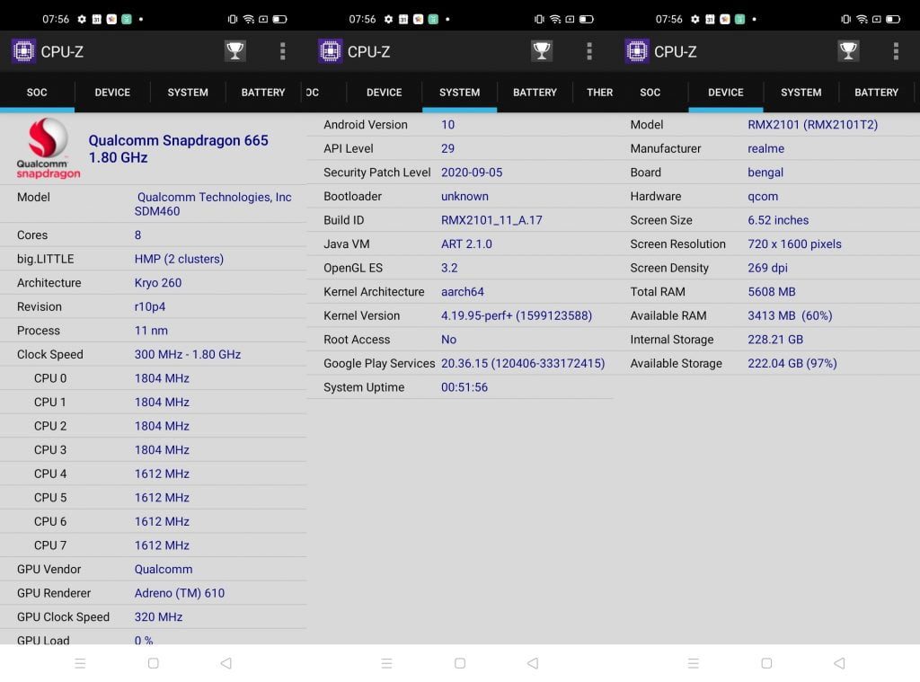Tap the home square button in right screen
This screenshot has height=682, width=920.
(766, 662)
